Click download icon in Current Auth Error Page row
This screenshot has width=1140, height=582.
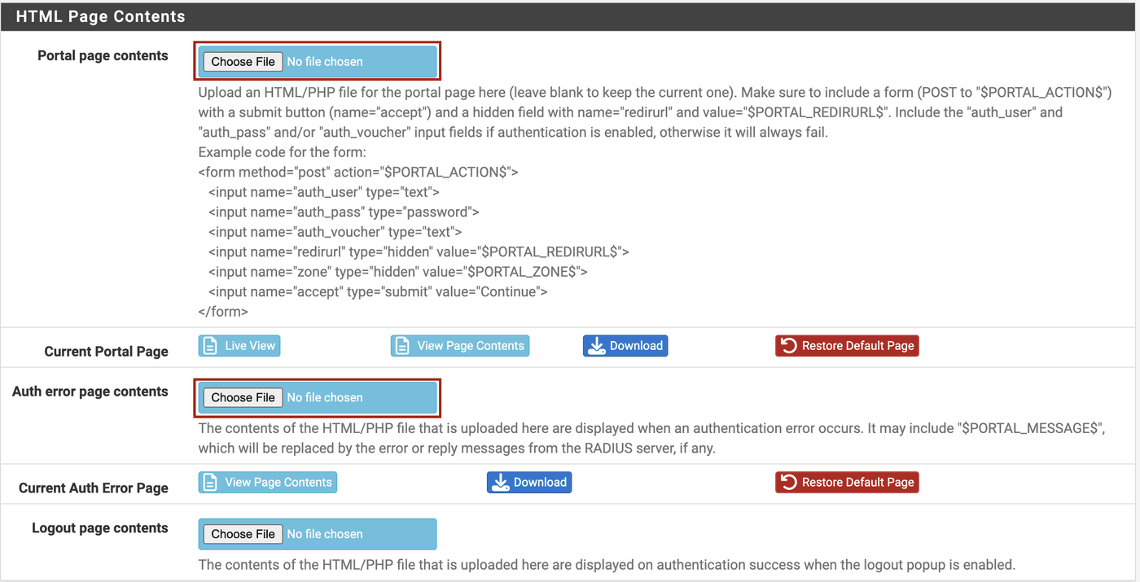coord(501,483)
